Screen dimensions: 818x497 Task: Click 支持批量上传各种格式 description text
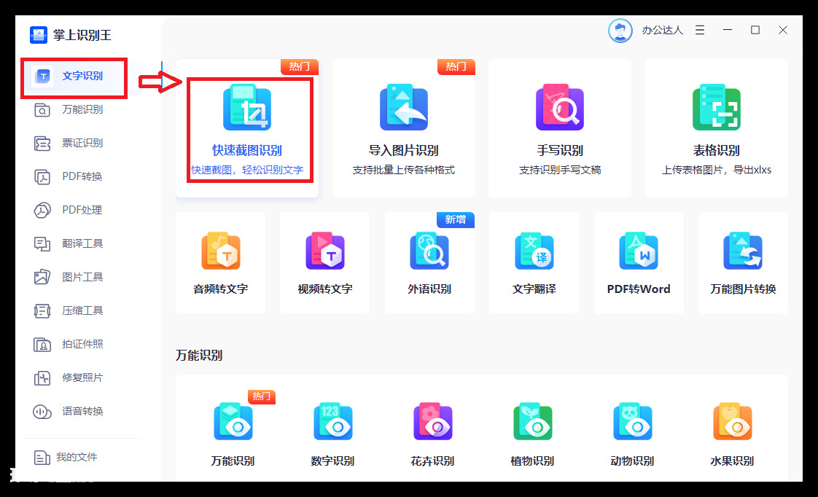coord(403,170)
